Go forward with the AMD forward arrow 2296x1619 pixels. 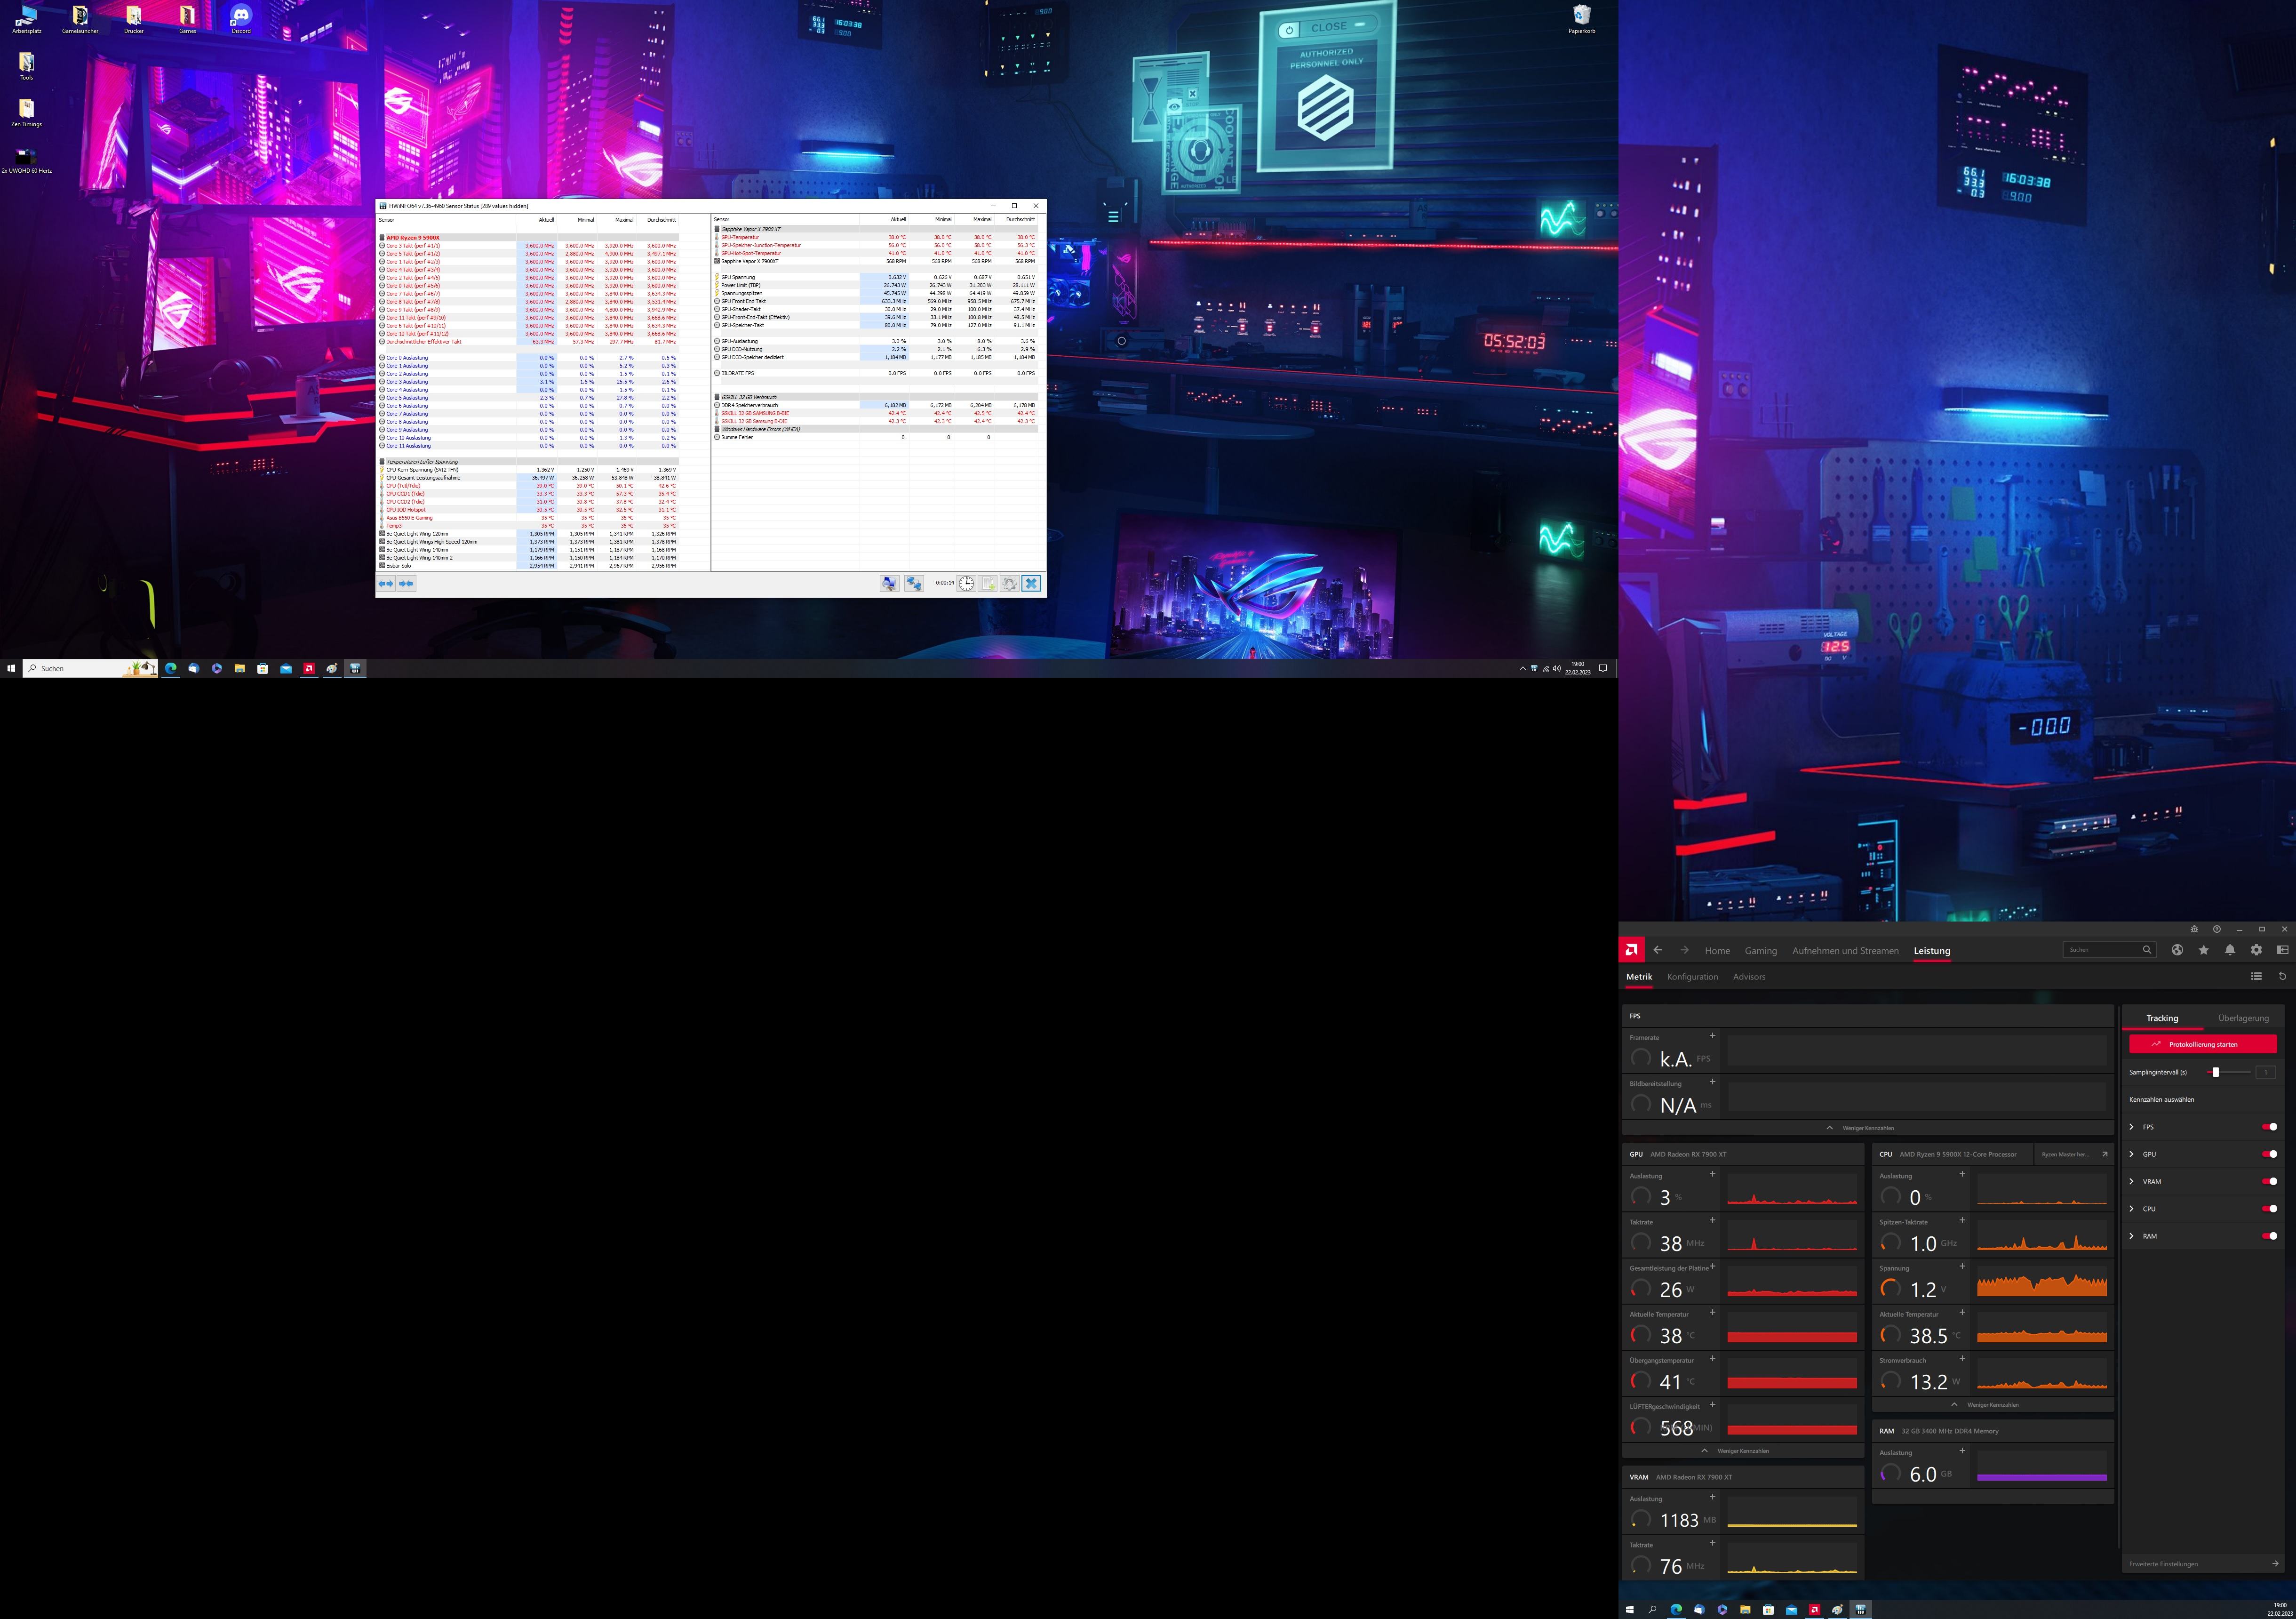click(1684, 950)
